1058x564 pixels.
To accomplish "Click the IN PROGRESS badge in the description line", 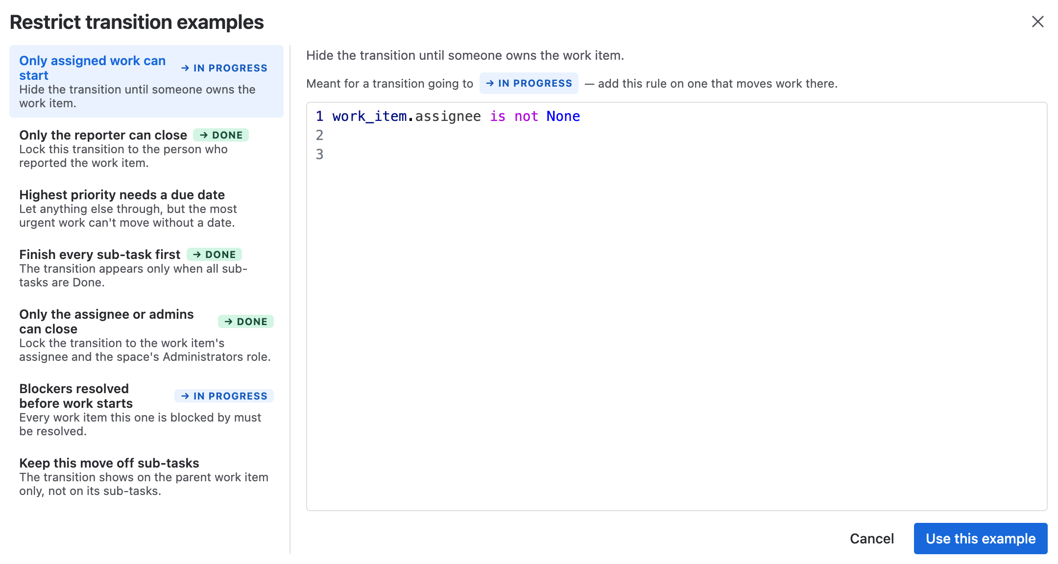I will pos(529,83).
